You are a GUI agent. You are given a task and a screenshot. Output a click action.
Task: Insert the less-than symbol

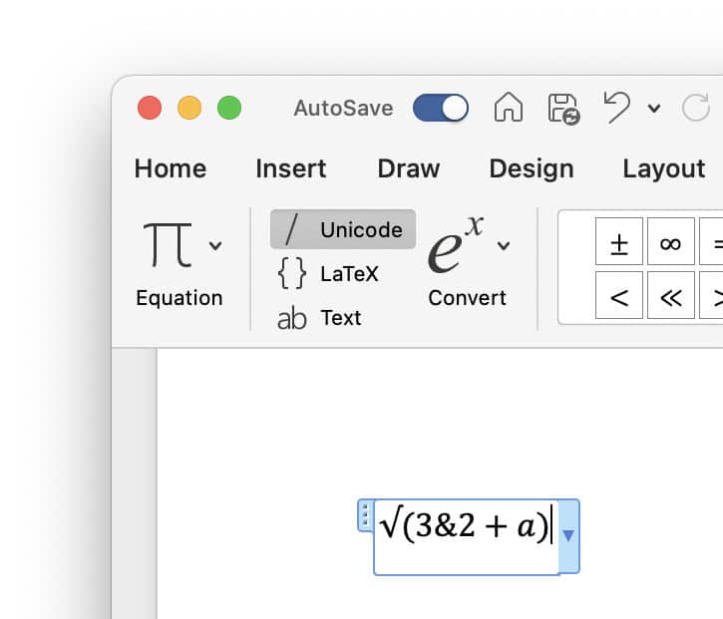[x=619, y=295]
